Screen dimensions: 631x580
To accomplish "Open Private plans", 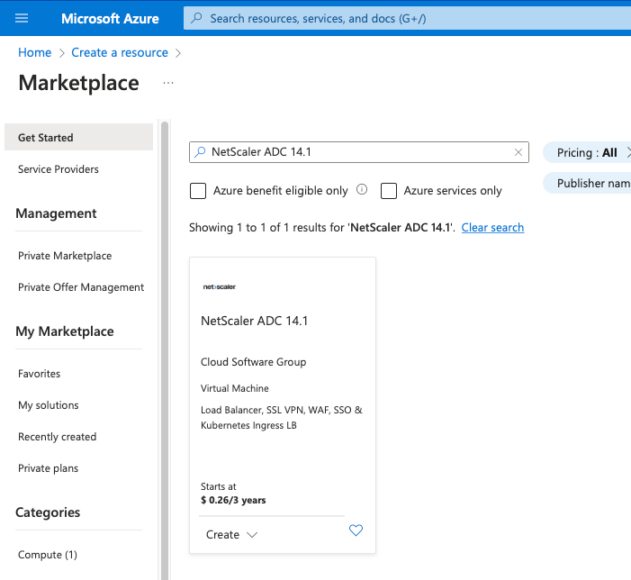I will tap(49, 468).
